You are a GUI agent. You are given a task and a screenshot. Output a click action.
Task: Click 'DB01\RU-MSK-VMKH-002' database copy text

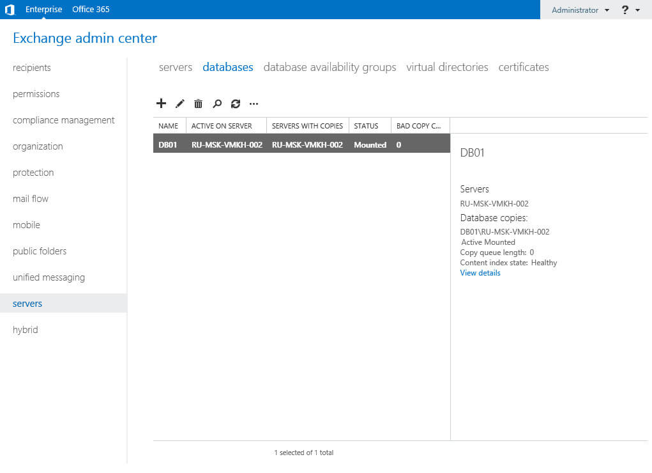[504, 232]
